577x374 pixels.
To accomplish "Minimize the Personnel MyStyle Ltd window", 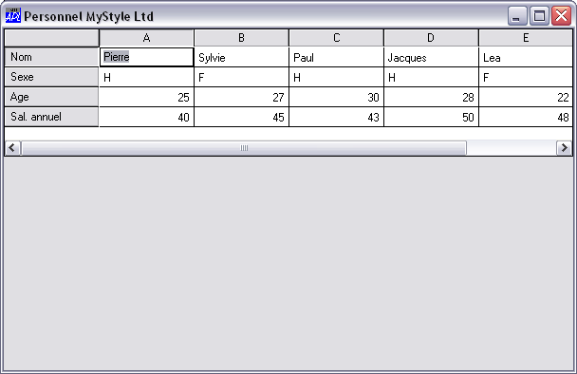I will (x=517, y=16).
